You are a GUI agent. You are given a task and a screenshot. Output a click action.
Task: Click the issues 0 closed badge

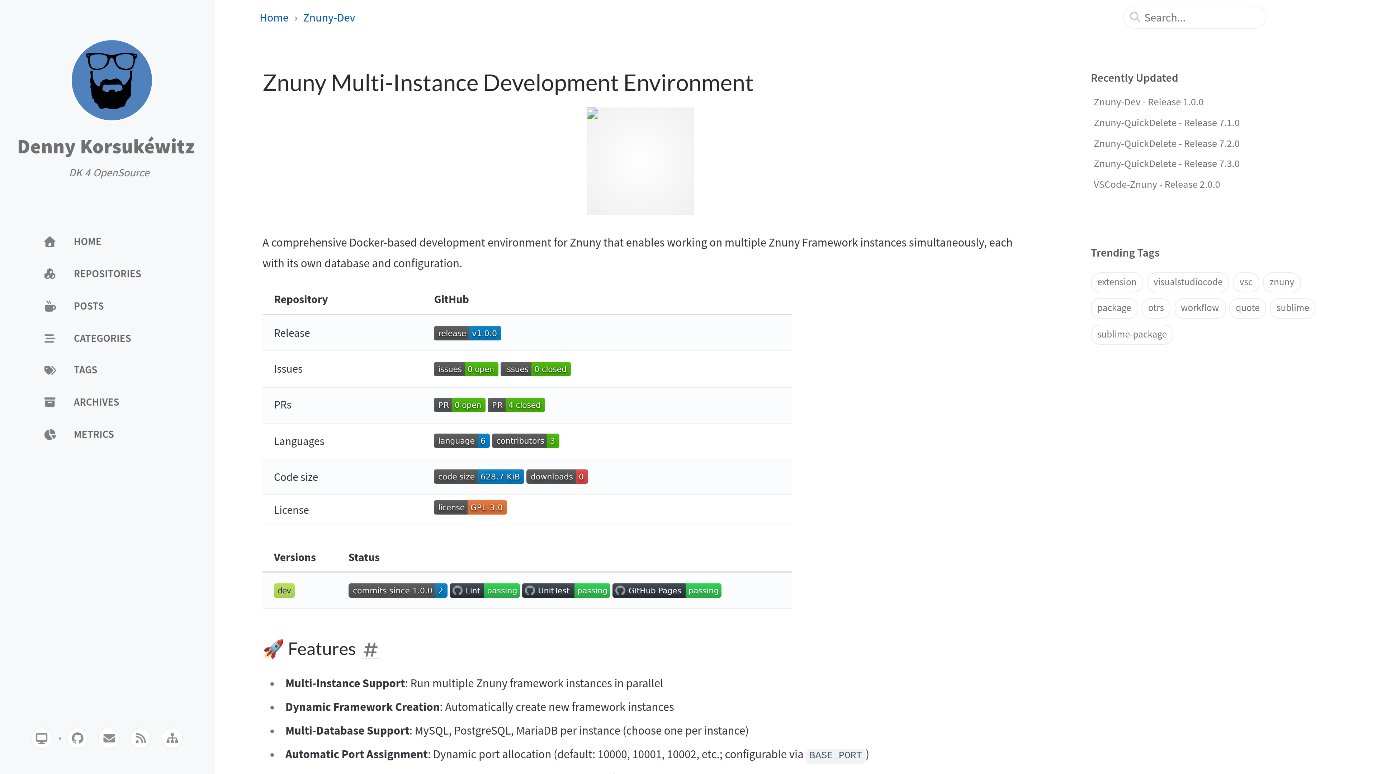click(x=536, y=369)
